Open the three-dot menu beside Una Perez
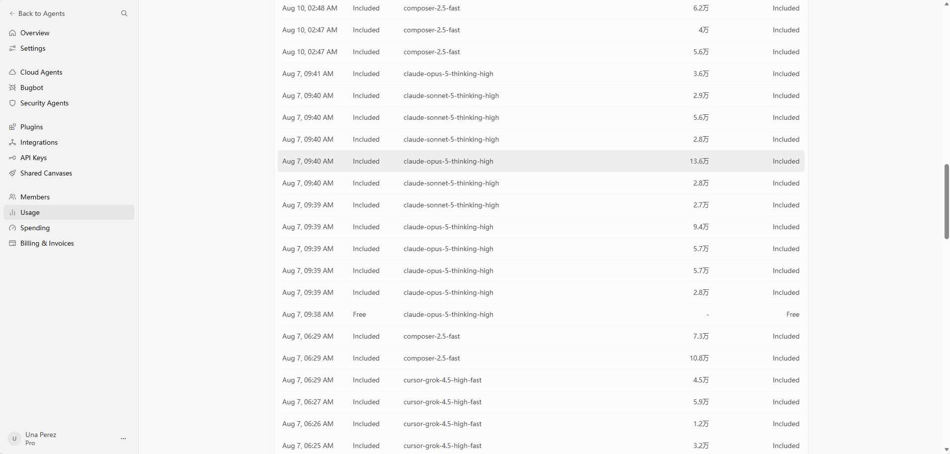Image resolution: width=950 pixels, height=454 pixels. click(x=123, y=439)
